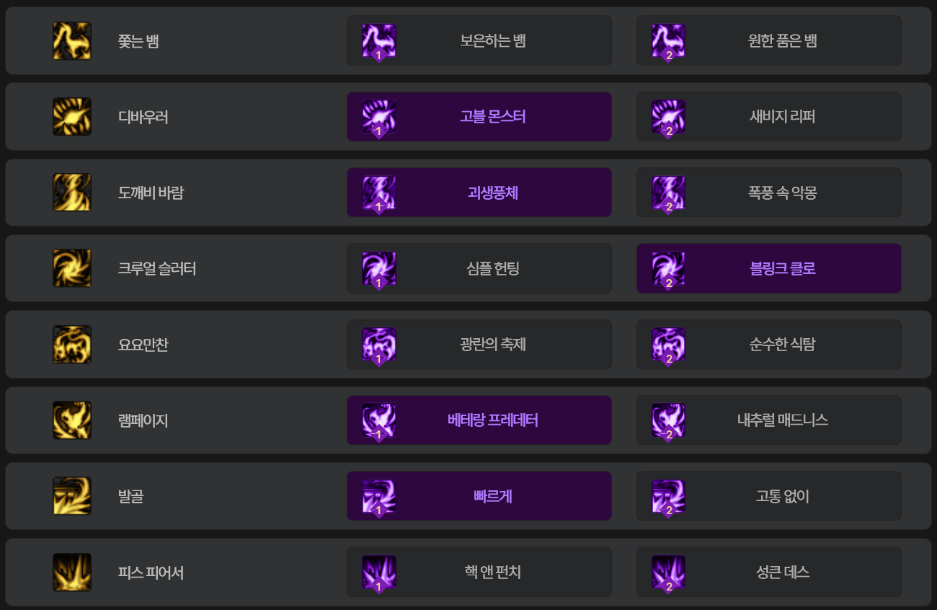The width and height of the screenshot is (937, 610).
Task: Select the 순수한 식탐 option
Action: click(769, 345)
